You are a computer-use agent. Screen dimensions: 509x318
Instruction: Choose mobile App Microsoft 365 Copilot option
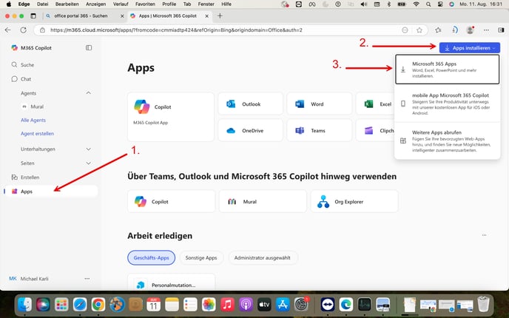(448, 104)
